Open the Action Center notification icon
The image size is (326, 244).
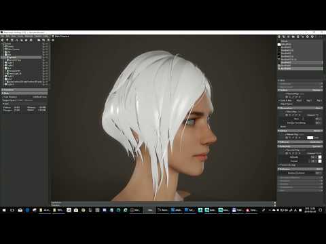coord(321,210)
